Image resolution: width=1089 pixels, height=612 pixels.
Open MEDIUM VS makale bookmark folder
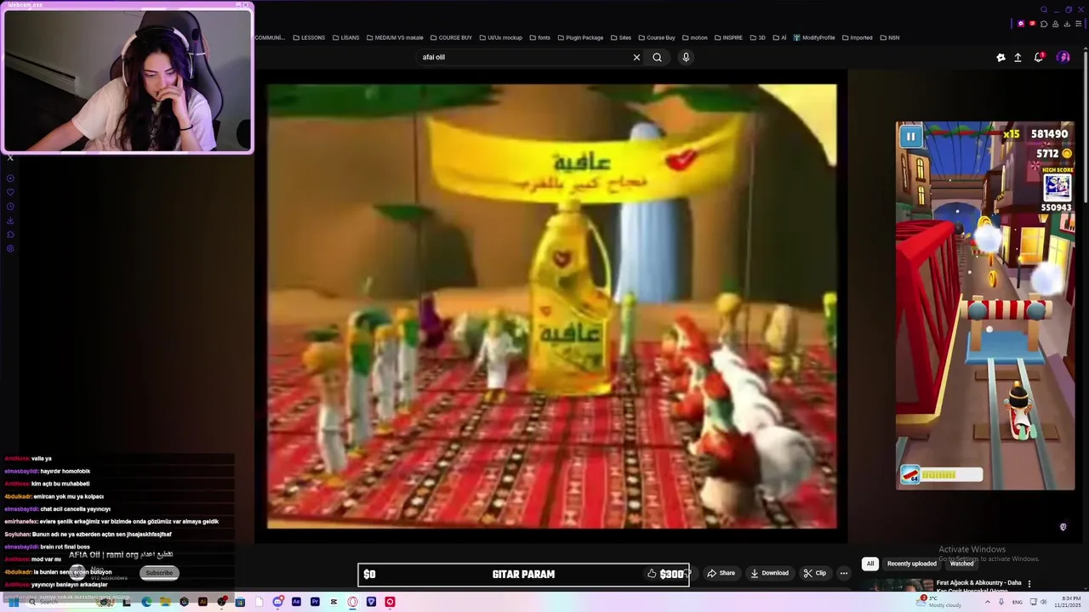click(x=395, y=37)
